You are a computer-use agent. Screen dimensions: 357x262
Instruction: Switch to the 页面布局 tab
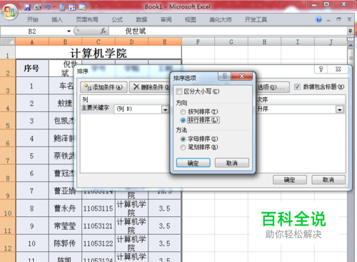coord(87,20)
